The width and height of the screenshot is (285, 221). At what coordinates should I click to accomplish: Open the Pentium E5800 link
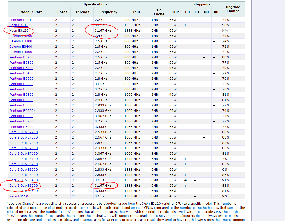click(x=21, y=89)
